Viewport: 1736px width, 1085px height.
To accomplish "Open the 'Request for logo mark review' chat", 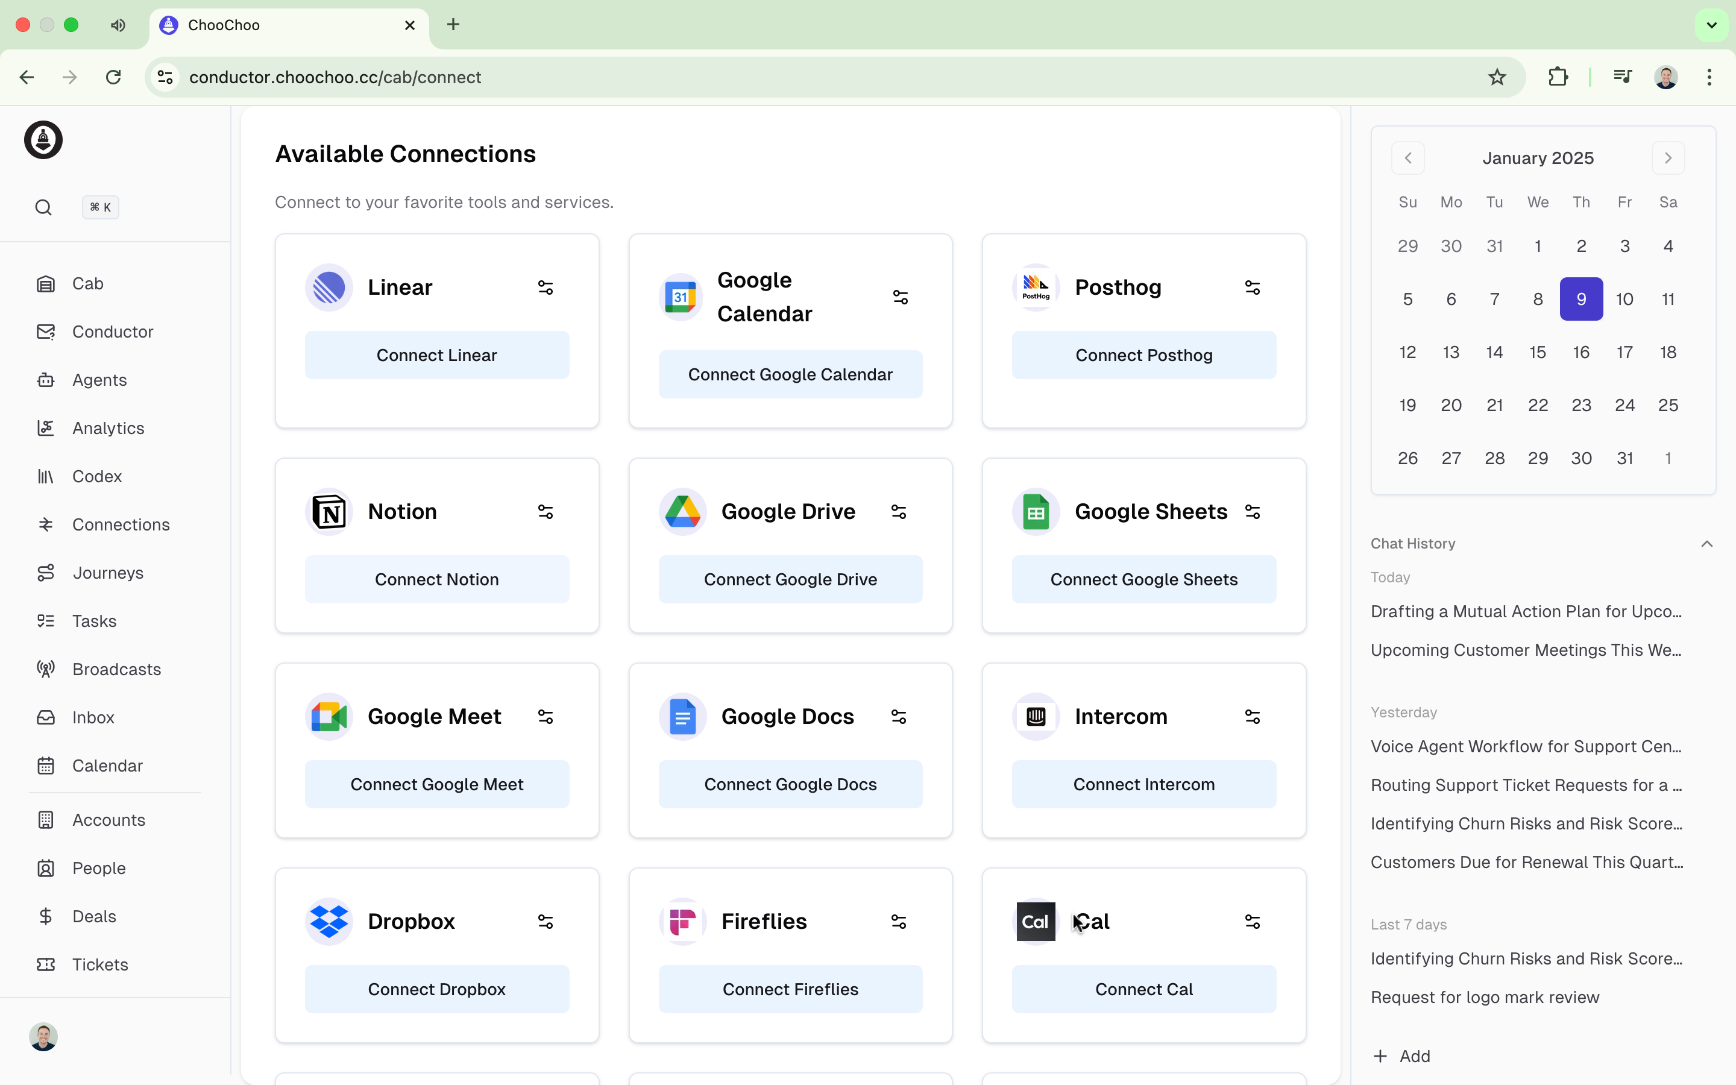I will (x=1484, y=998).
